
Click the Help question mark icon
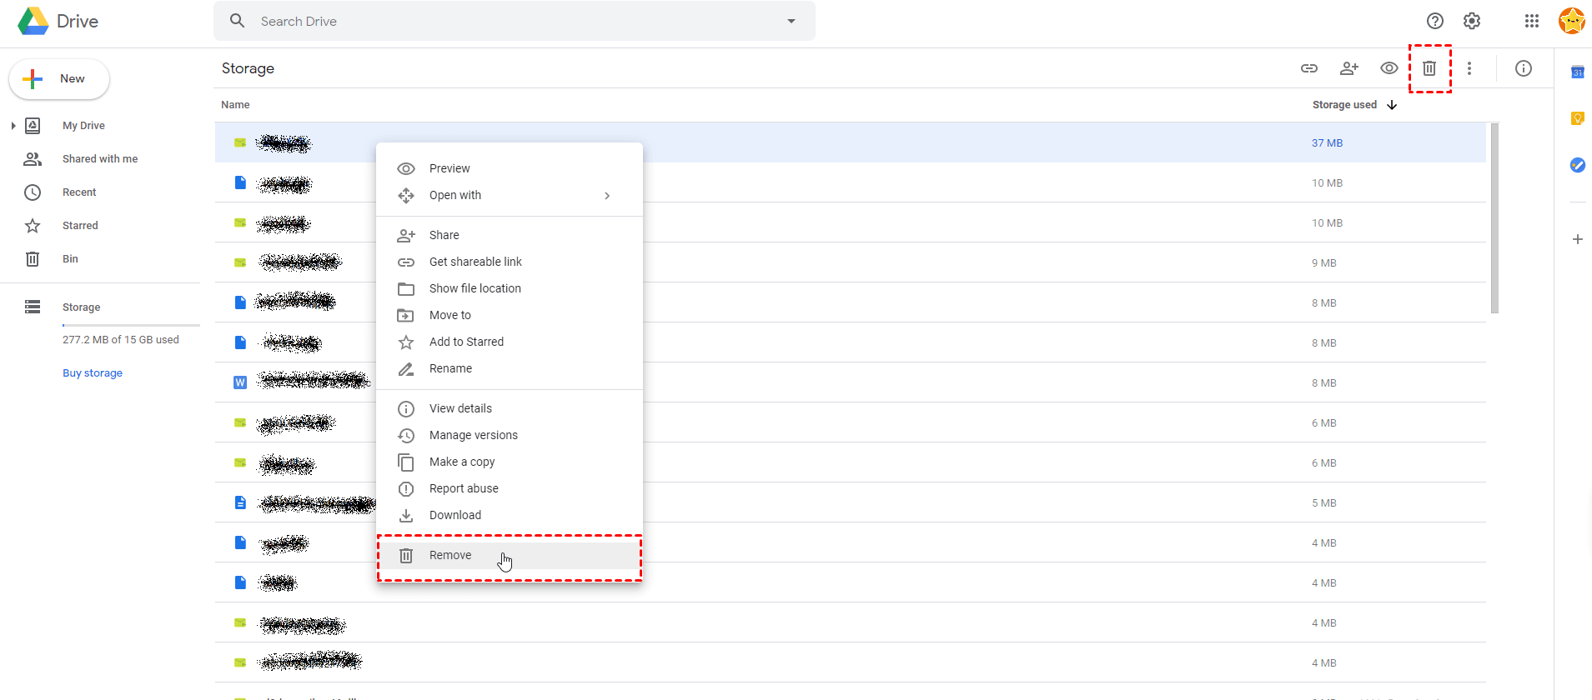coord(1434,21)
